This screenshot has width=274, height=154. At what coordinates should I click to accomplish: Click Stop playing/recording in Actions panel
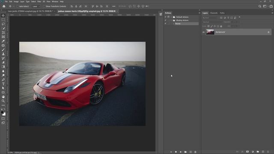pos(171,152)
